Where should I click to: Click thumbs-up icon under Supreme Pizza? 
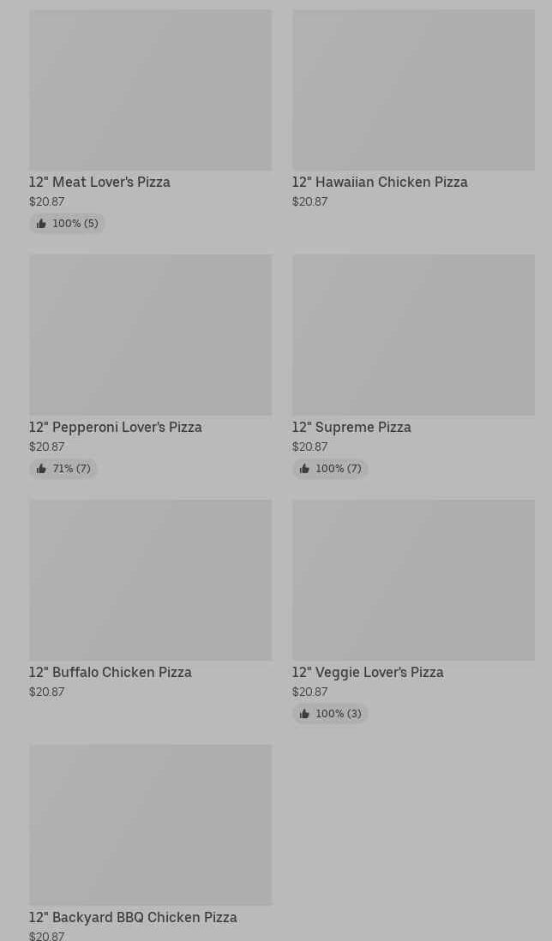[x=304, y=469]
